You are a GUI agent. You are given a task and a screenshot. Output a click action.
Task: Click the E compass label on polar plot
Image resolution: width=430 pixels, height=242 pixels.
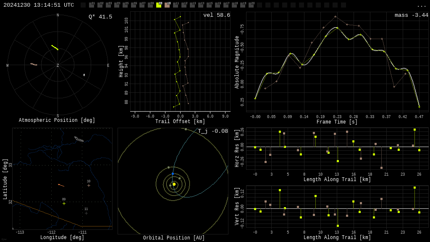(108, 65)
